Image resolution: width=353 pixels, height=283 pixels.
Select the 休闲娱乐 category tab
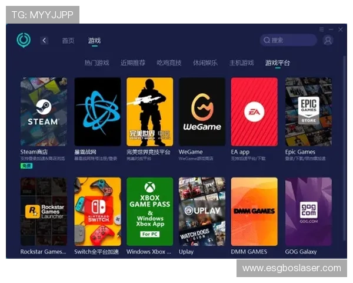click(x=205, y=62)
